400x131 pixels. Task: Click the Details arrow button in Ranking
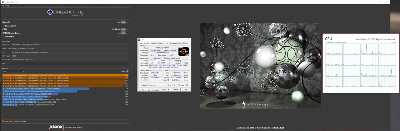127,71
